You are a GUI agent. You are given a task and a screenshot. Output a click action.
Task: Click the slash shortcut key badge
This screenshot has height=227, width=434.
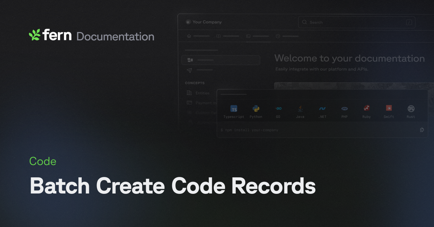point(409,22)
